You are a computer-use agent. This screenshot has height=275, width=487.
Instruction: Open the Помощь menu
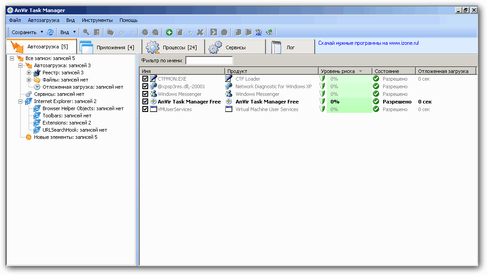pos(128,20)
